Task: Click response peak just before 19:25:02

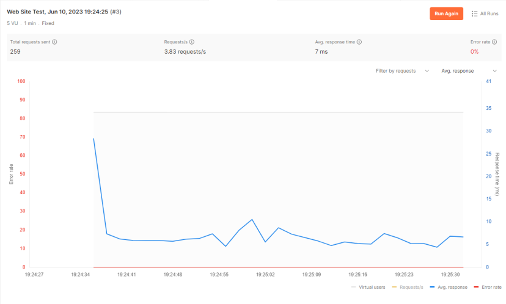Action: [x=252, y=219]
